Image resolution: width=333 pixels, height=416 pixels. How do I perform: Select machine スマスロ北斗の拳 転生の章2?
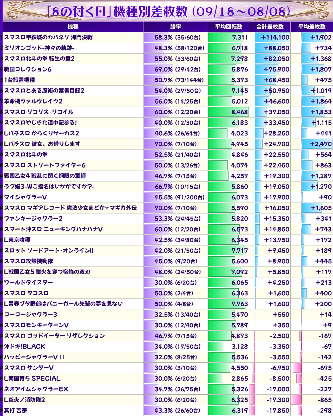point(39,59)
